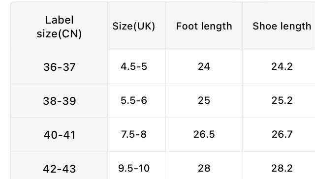The height and width of the screenshot is (179, 315).
Task: Click the Label size(CN) column header
Action: (x=59, y=26)
